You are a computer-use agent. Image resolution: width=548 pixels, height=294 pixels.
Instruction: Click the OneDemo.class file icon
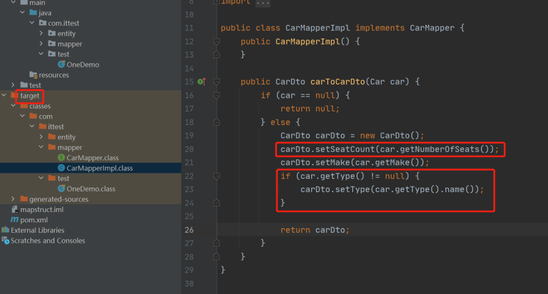point(61,189)
